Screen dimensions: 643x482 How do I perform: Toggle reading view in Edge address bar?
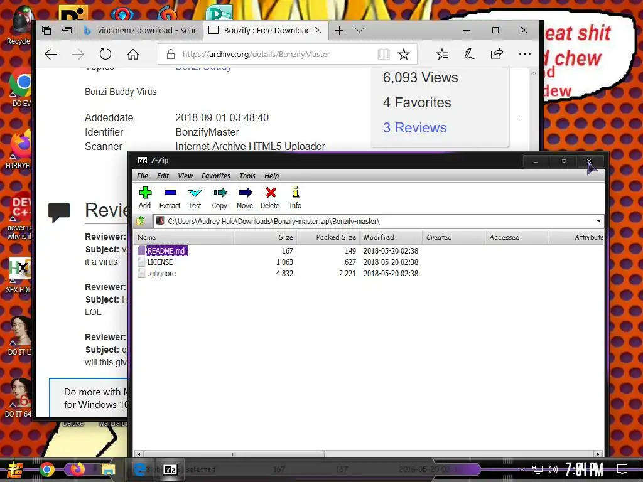pos(384,54)
